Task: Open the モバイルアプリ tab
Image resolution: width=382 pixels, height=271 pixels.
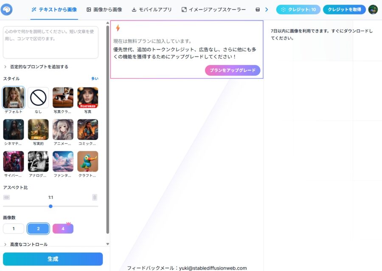Action: click(152, 9)
